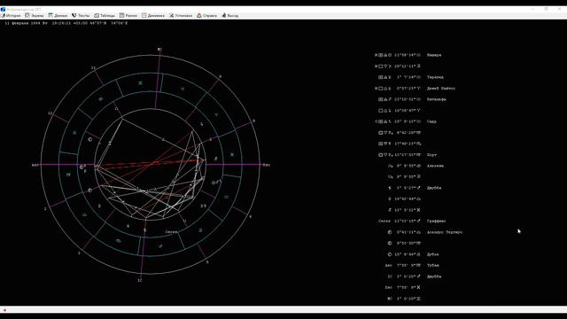This screenshot has height=319, width=567.
Task: Select the Gemini sign in the zodiac ring
Action: point(140,83)
